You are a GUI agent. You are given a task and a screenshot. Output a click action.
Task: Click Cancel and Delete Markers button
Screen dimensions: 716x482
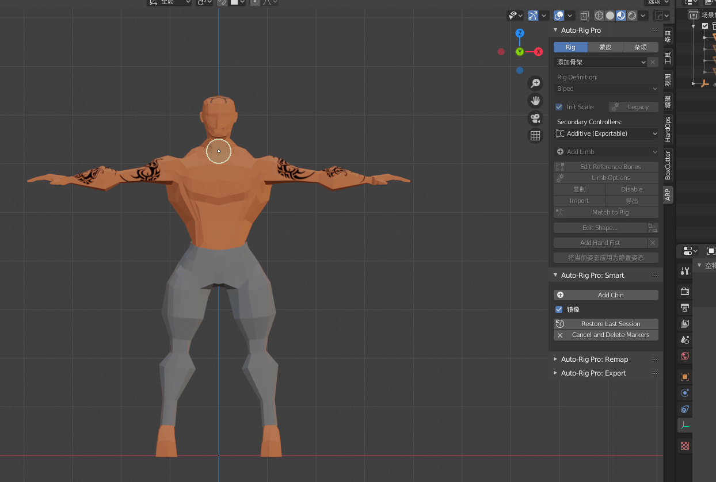pyautogui.click(x=606, y=335)
